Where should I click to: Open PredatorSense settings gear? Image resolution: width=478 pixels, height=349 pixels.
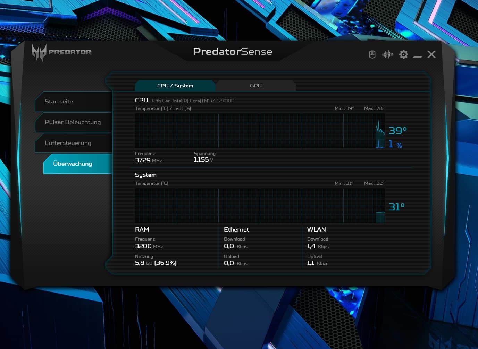pos(403,54)
